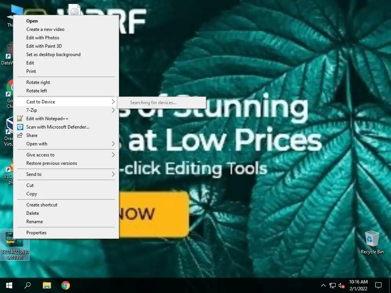Open the taskbar search magnifier

click(27, 285)
